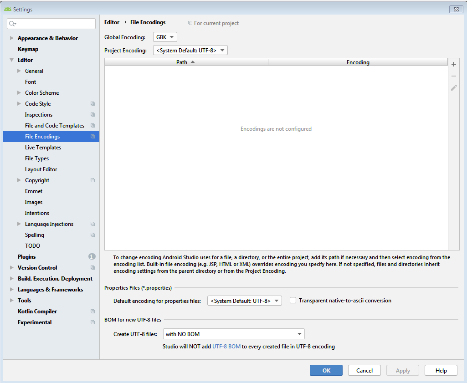This screenshot has height=383, width=467.
Task: Click the Editor breadcrumb link
Action: click(112, 22)
